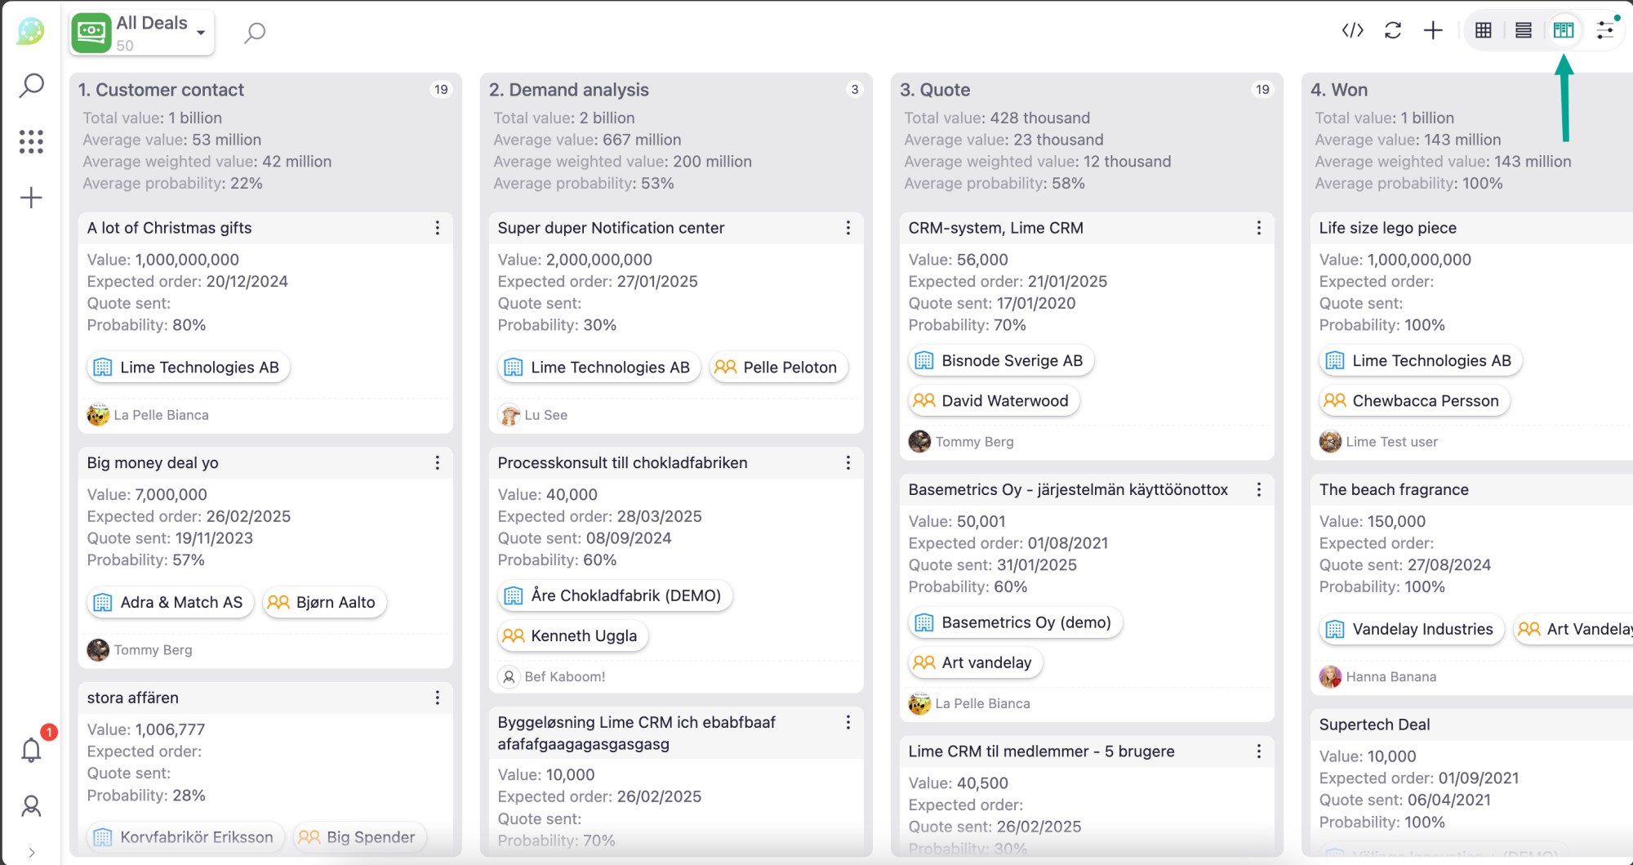This screenshot has width=1633, height=865.
Task: Open menu for Lime CRM til medlemmer card
Action: pyautogui.click(x=1259, y=751)
